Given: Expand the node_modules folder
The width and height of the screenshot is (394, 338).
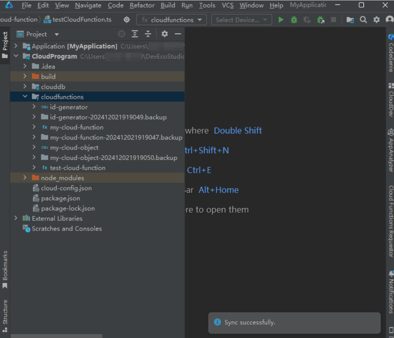Looking at the screenshot, I should [25, 178].
